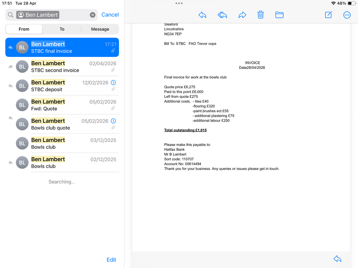Tap the reply arrow at bottom right
358x268 pixels.
(x=337, y=259)
